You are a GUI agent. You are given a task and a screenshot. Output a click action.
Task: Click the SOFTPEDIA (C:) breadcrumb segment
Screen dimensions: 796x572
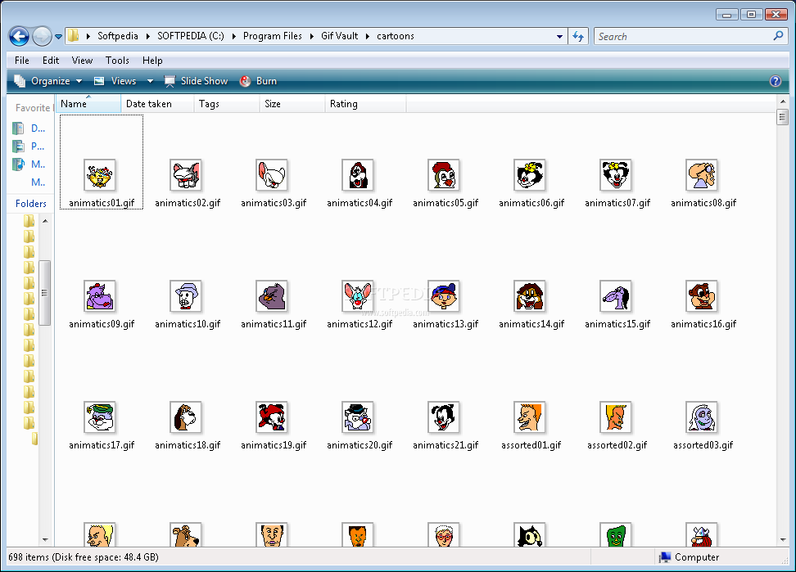pos(190,36)
